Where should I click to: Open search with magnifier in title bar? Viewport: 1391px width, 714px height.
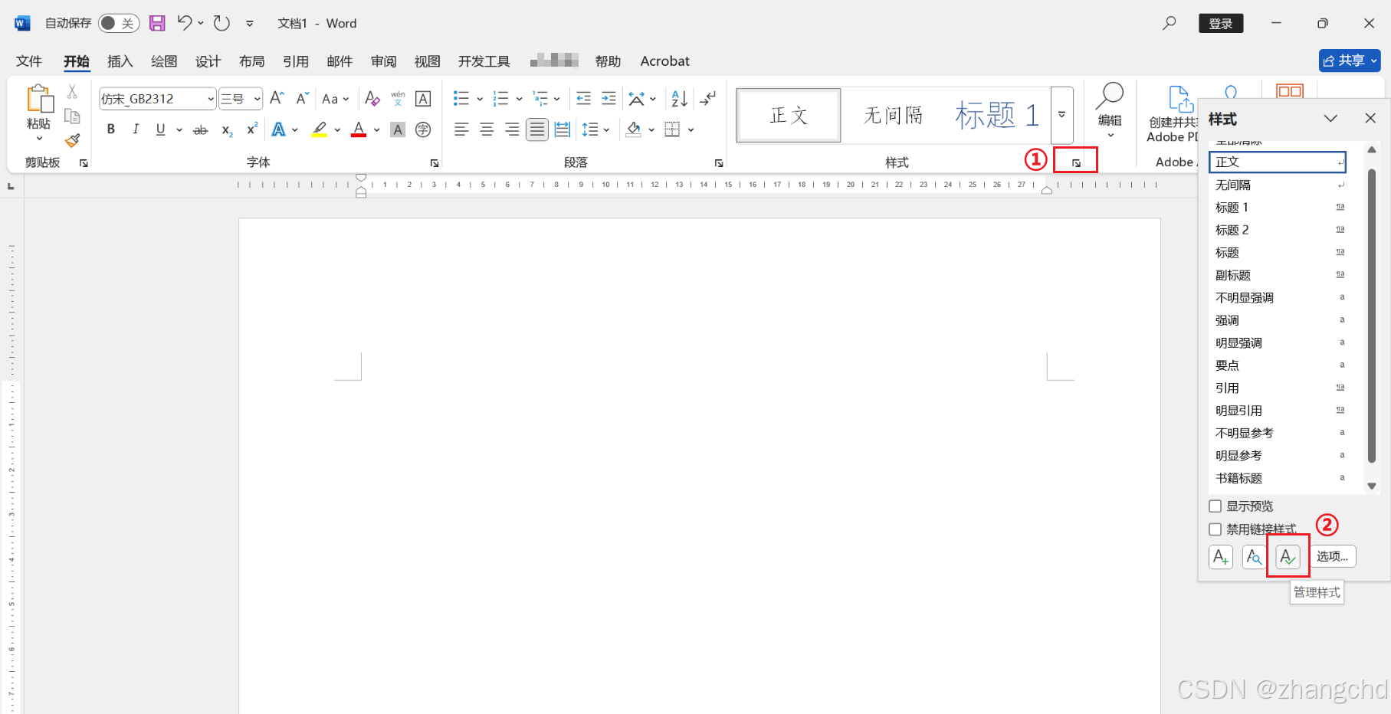click(x=1169, y=23)
